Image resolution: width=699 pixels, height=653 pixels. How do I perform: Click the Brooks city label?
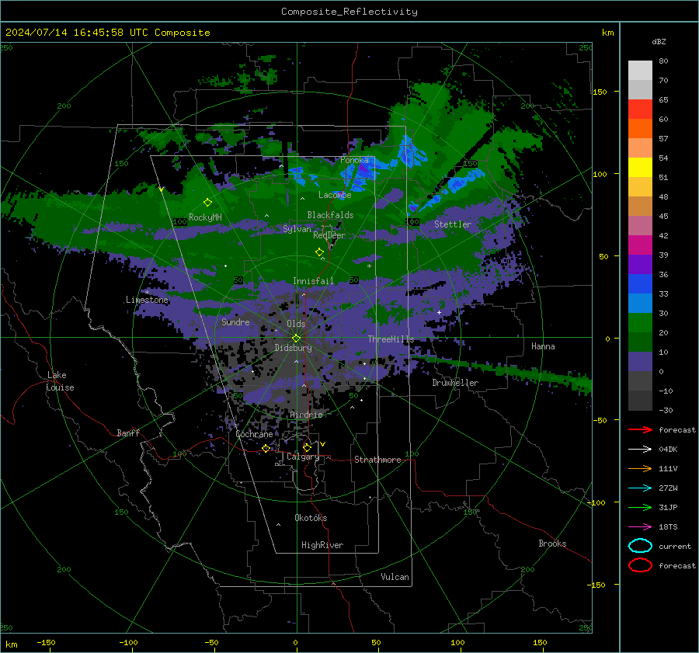552,544
